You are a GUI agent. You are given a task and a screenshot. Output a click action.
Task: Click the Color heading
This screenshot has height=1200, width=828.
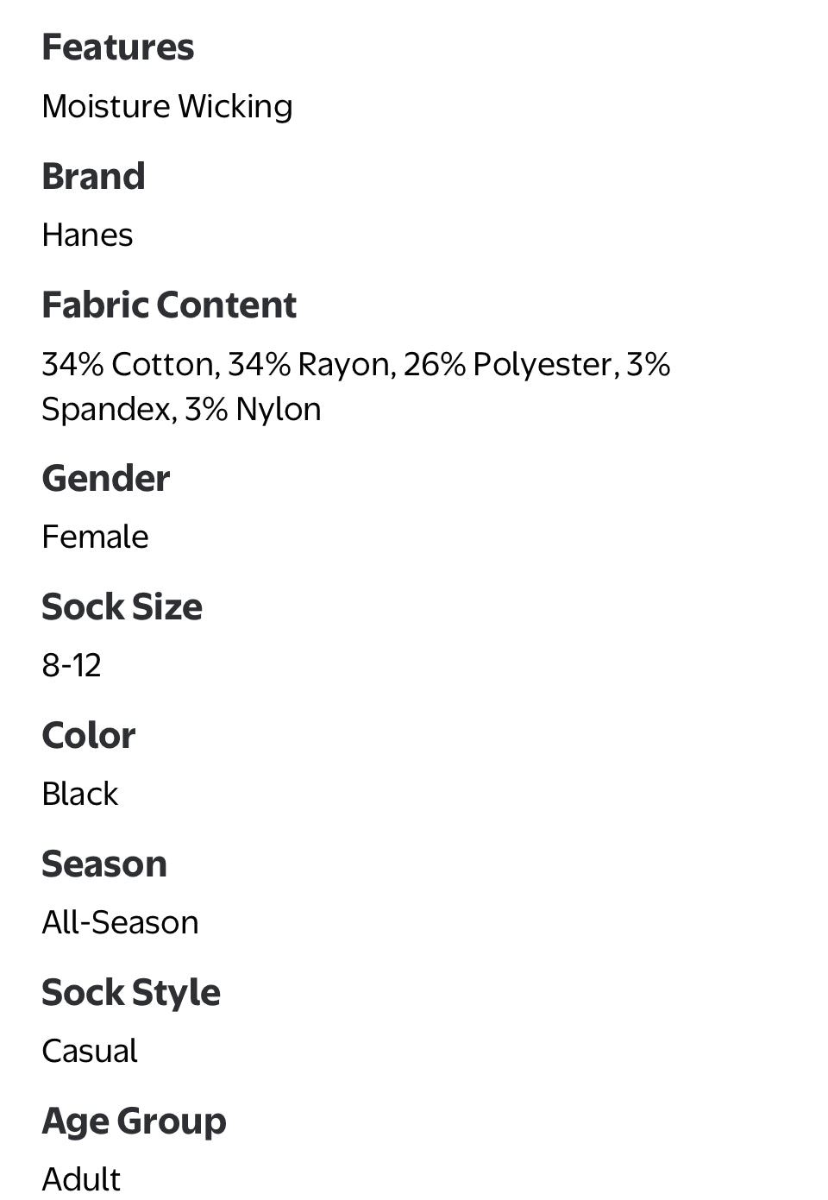point(89,736)
